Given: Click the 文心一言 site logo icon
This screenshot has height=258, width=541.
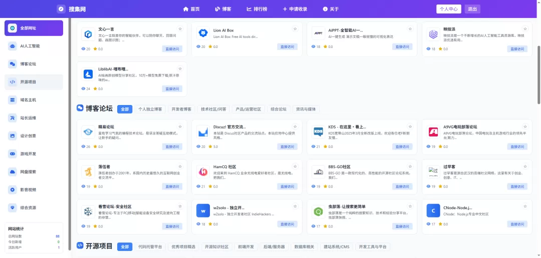Looking at the screenshot, I should coord(88,34).
